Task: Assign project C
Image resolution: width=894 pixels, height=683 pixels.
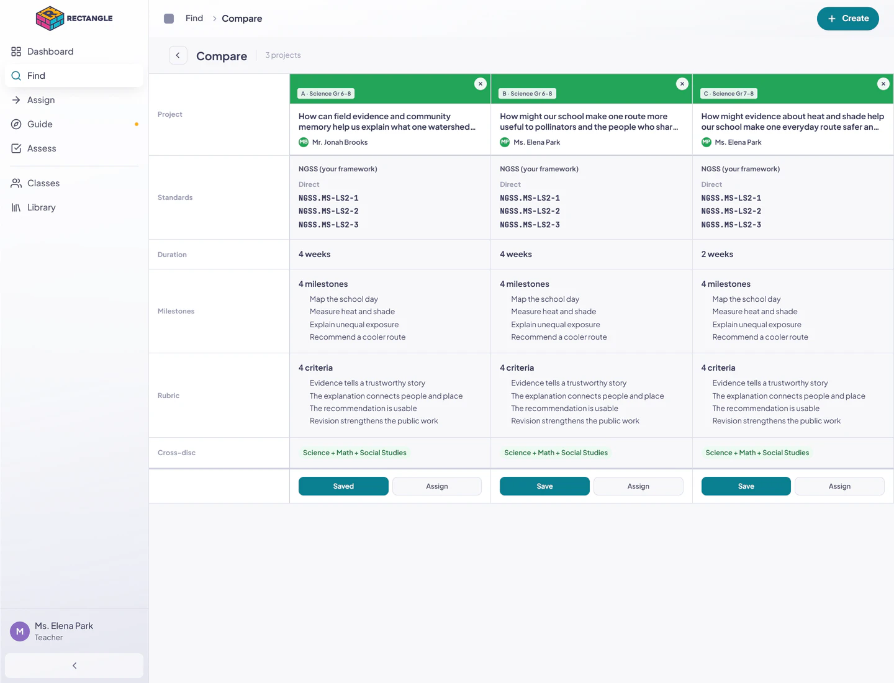Action: [x=839, y=486]
